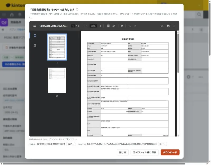211x165 pixels.
Task: Click the kintone logo in header
Action: pos(16,5)
